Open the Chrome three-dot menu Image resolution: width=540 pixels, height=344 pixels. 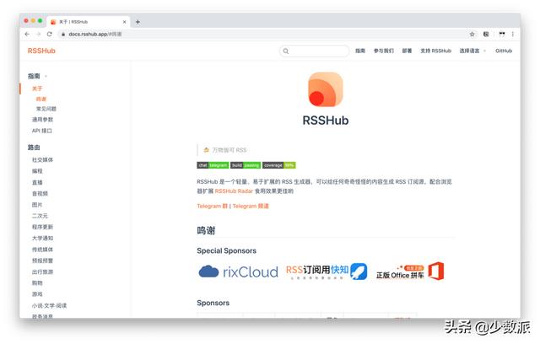pos(513,34)
